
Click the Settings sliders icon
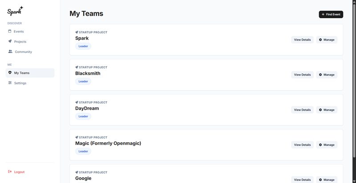tap(10, 83)
